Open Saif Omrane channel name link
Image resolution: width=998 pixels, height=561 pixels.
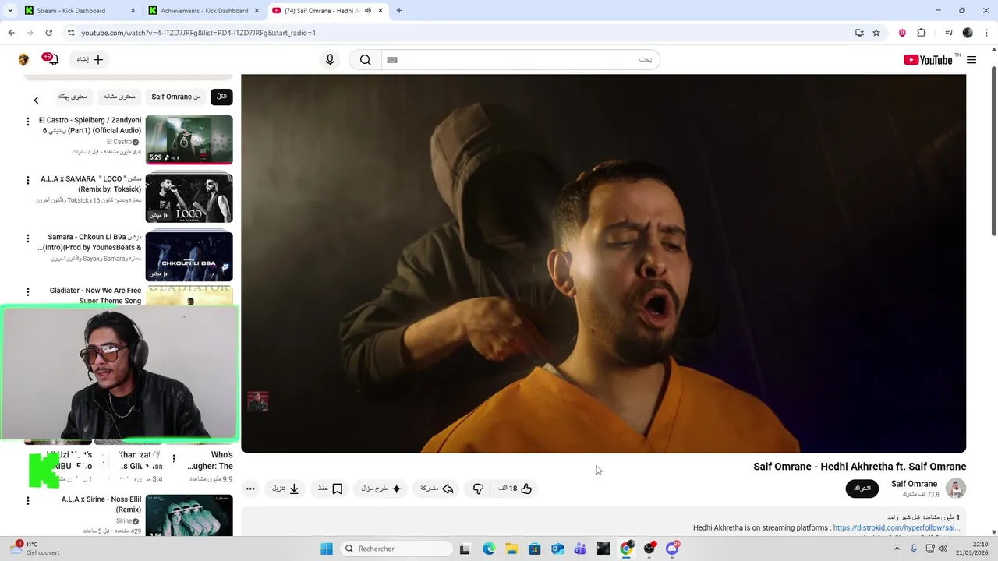(914, 484)
